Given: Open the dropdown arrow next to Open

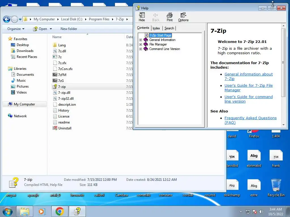Looking at the screenshot, I should coord(51,29).
